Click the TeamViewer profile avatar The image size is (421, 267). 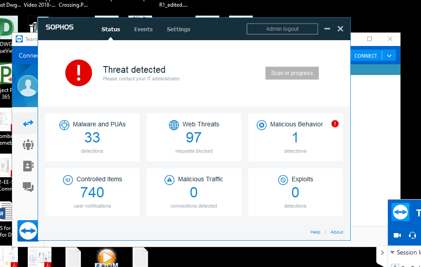(28, 86)
